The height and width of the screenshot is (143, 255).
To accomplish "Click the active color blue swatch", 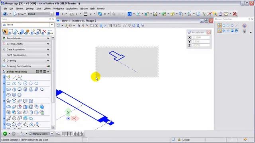I will (x=57, y=14).
